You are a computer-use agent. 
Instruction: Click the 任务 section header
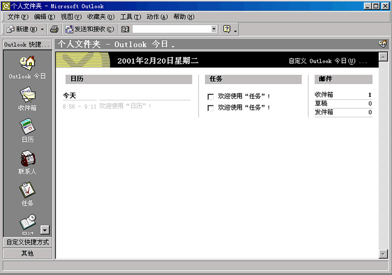pos(253,79)
